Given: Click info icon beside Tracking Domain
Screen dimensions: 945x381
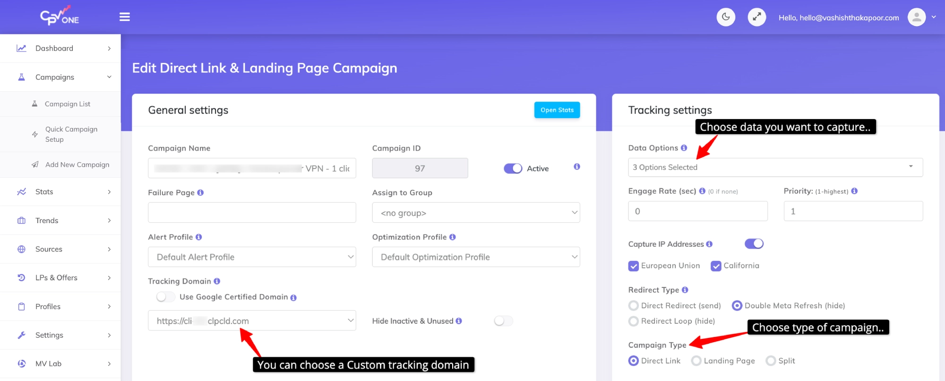Looking at the screenshot, I should 217,281.
